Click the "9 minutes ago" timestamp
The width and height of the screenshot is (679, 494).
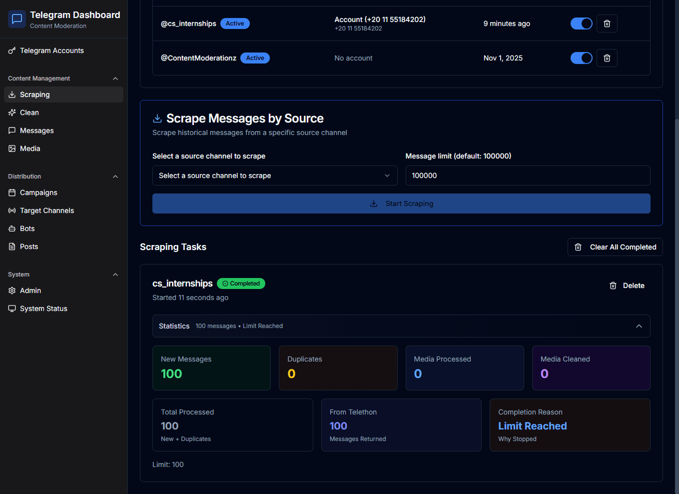click(507, 23)
